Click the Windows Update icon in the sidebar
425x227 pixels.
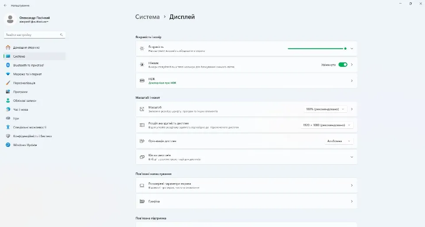point(8,145)
